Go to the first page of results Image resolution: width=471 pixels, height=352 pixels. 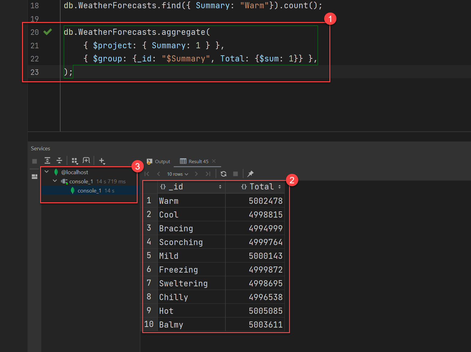pyautogui.click(x=147, y=174)
